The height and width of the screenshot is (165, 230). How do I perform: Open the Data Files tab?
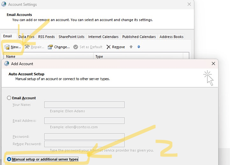[x=26, y=37]
